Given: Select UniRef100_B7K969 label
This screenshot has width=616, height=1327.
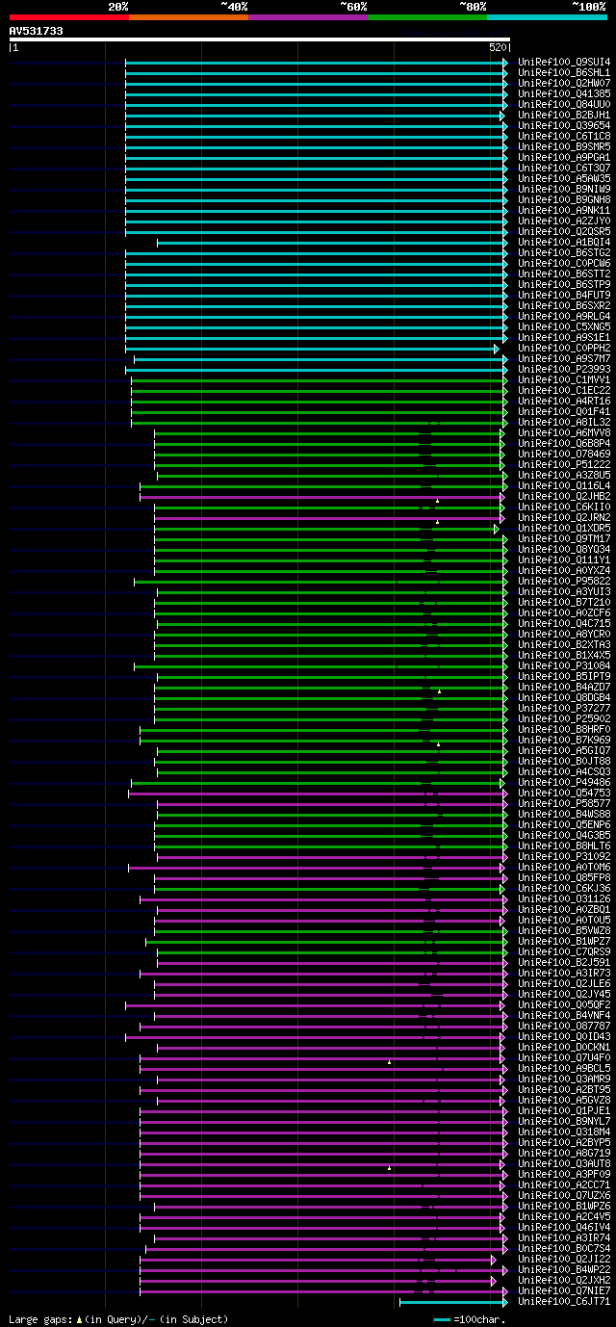Looking at the screenshot, I should pos(564,740).
